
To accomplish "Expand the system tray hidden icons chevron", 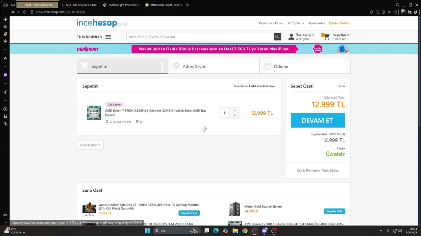I will tap(381, 231).
